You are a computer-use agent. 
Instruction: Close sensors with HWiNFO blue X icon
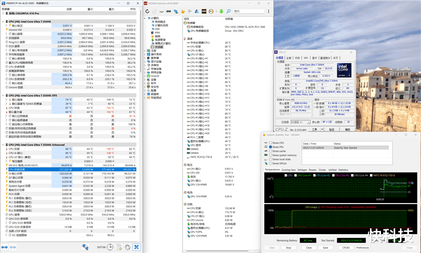[x=136, y=247]
